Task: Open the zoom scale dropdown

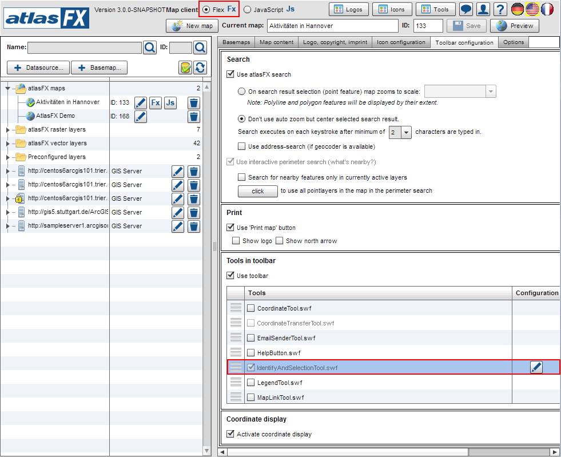Action: 491,92
